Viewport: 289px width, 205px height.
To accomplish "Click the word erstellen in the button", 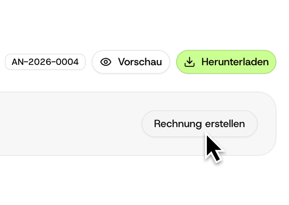I will (x=225, y=124).
